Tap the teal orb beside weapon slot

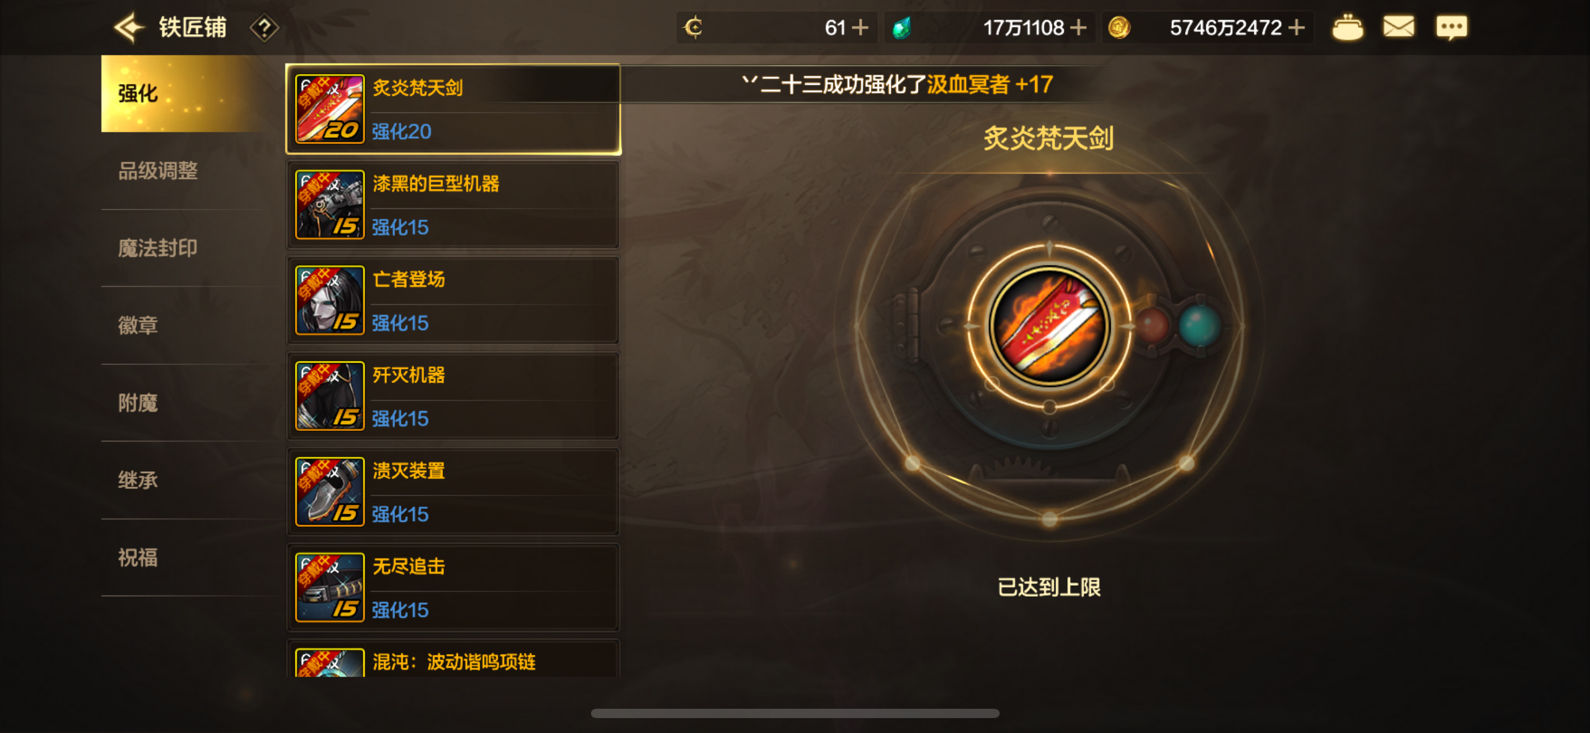point(1199,325)
